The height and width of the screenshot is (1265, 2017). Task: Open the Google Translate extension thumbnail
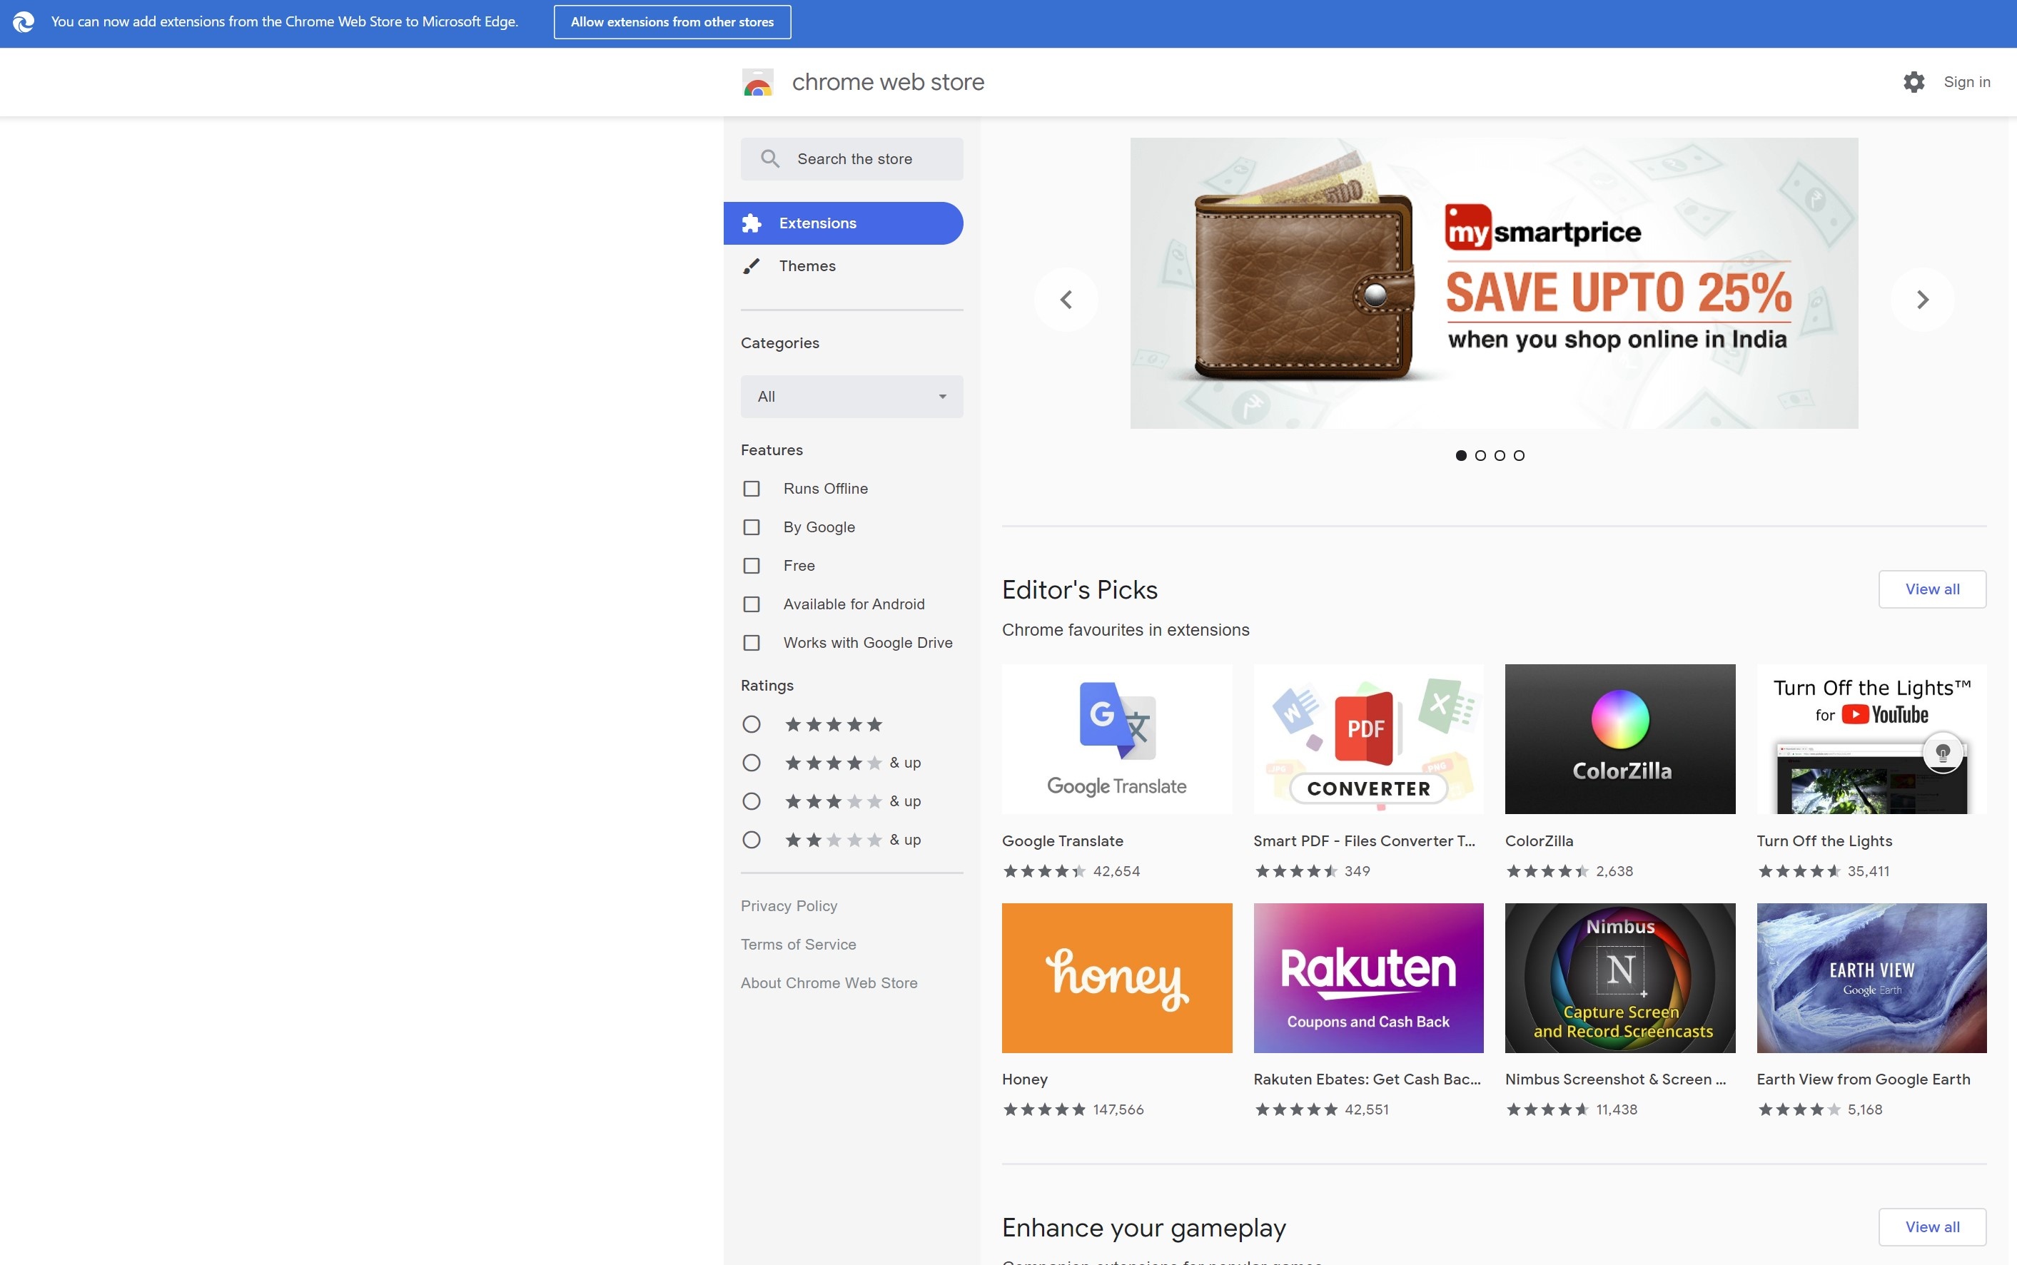[x=1116, y=738]
